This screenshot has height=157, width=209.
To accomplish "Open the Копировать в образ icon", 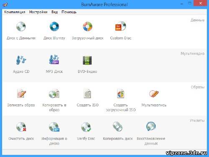I will [x=54, y=93].
